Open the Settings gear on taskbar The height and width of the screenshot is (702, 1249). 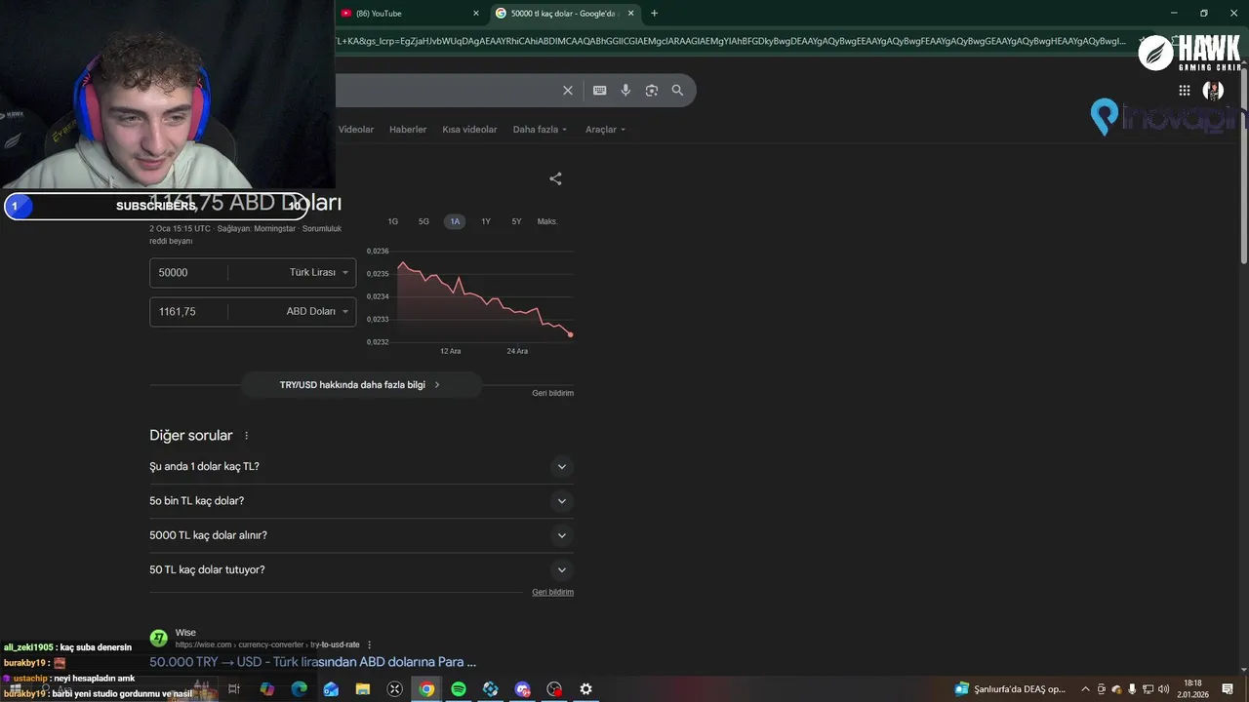pyautogui.click(x=585, y=689)
